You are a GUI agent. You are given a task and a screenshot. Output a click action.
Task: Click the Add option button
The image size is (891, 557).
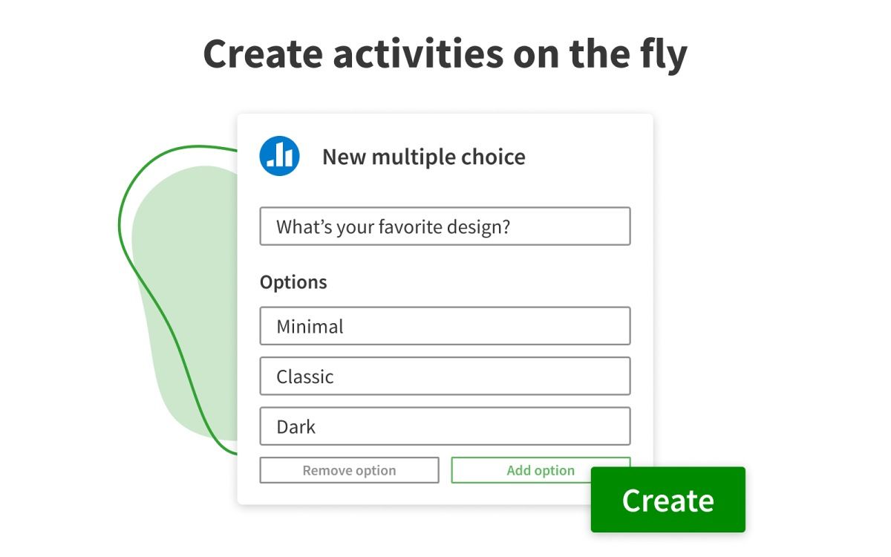(x=540, y=470)
